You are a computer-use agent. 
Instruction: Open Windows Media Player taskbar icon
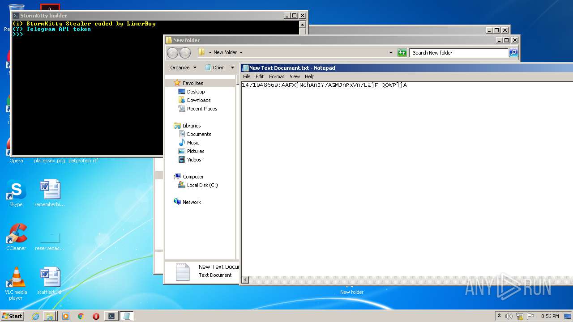(x=66, y=316)
